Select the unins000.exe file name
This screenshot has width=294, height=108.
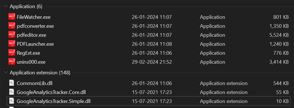pos(31,62)
